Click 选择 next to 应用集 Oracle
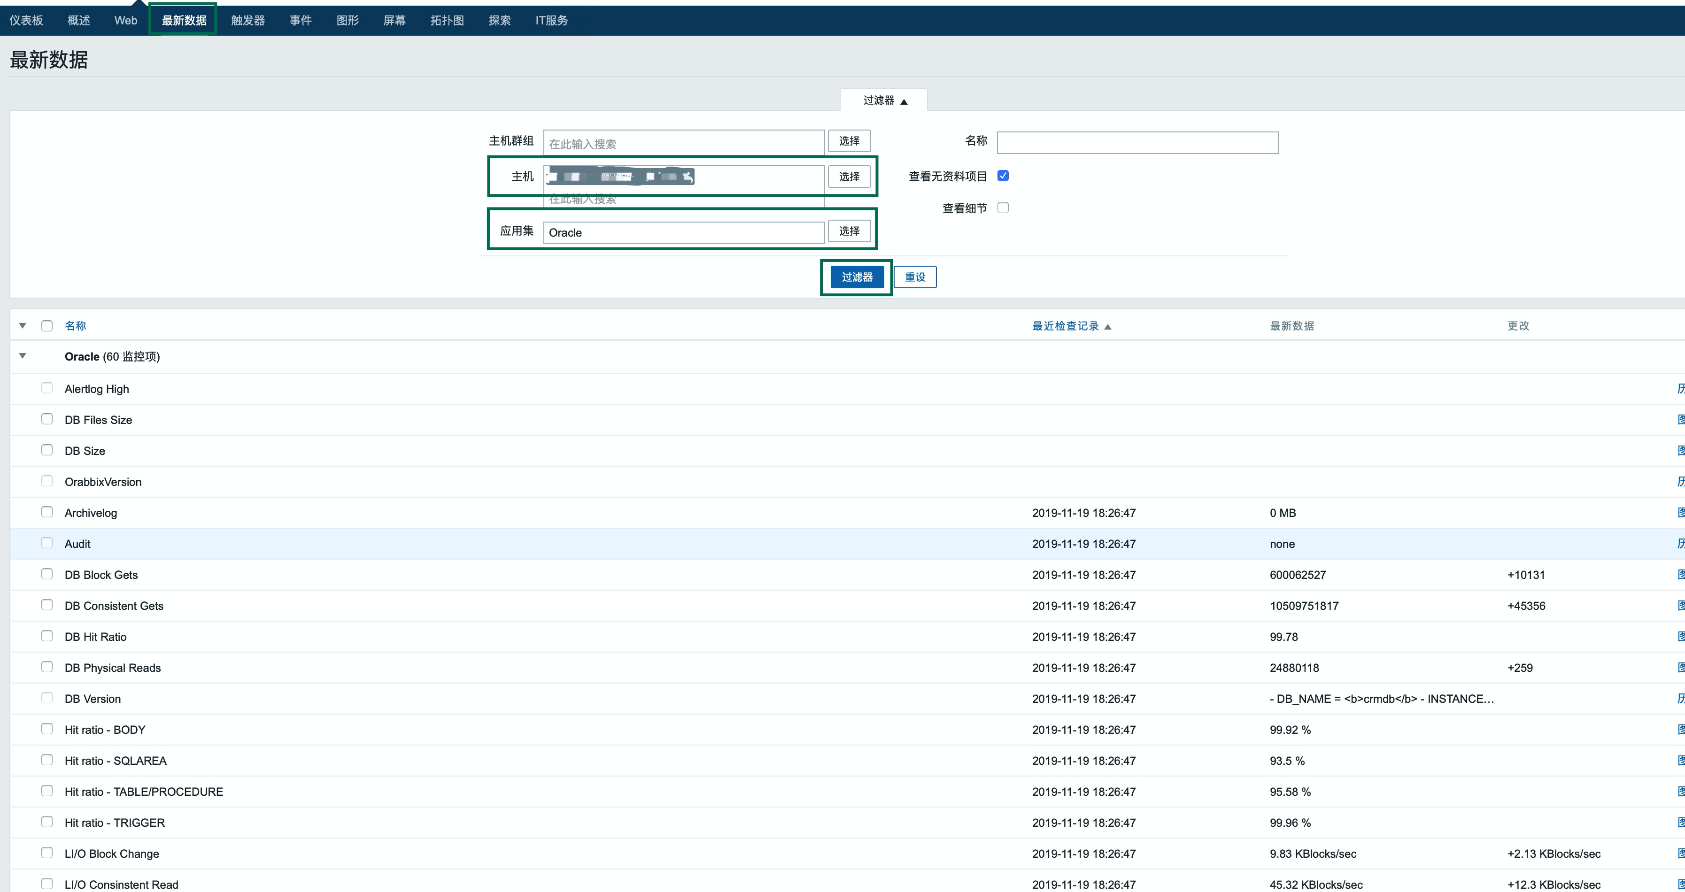 [849, 231]
